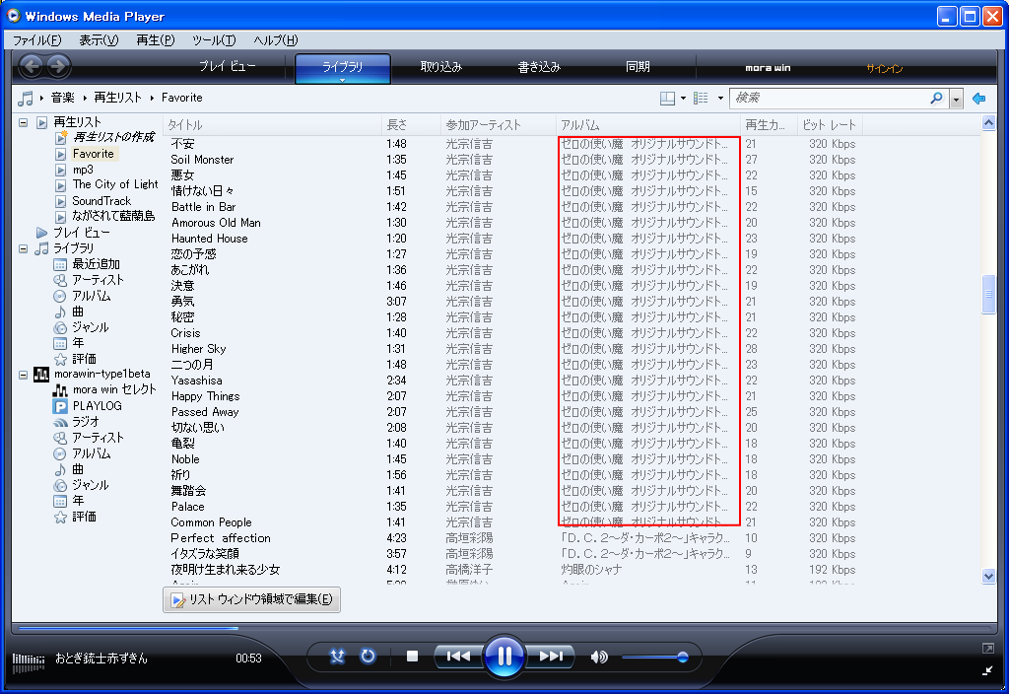Select the ながされて藍蘭島 playlist
This screenshot has width=1009, height=694.
coord(113,216)
